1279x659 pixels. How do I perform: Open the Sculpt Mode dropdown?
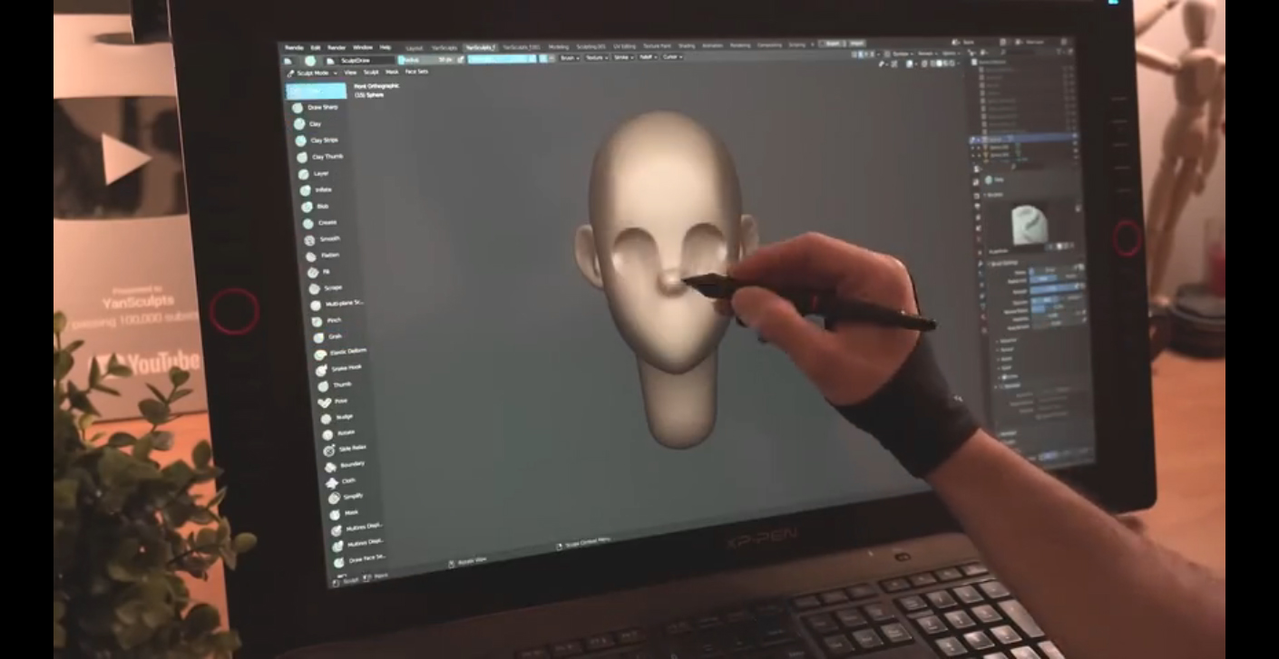(312, 72)
